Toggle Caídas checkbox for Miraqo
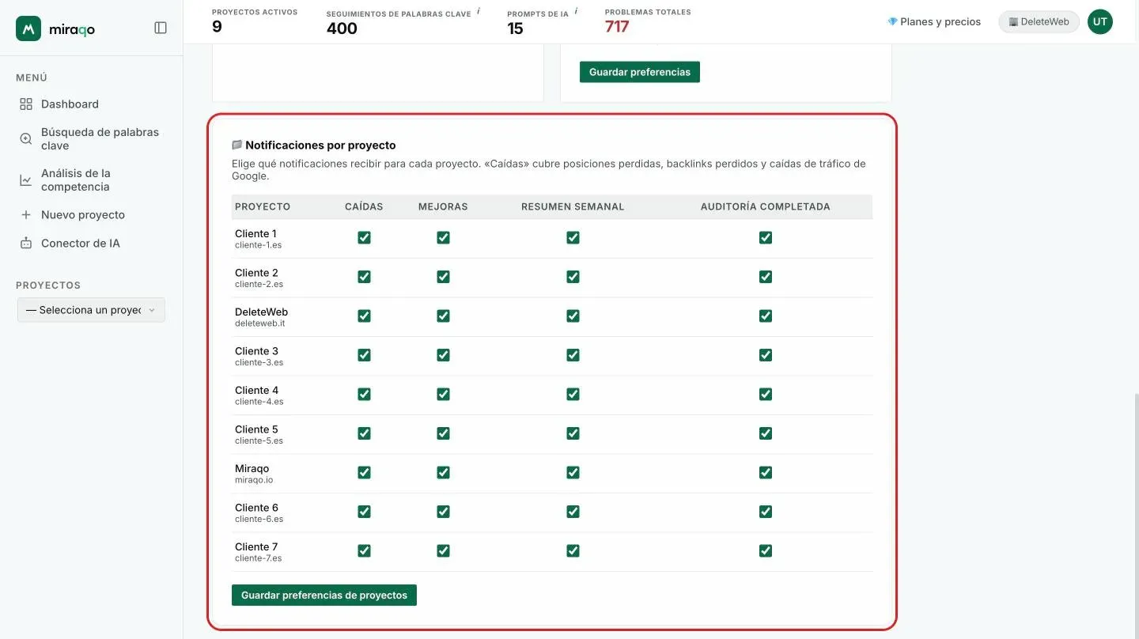Screen dimensions: 1139x639 (x=364, y=473)
